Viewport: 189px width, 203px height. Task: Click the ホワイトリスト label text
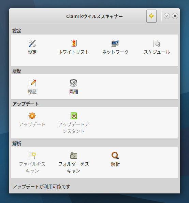(x=74, y=52)
